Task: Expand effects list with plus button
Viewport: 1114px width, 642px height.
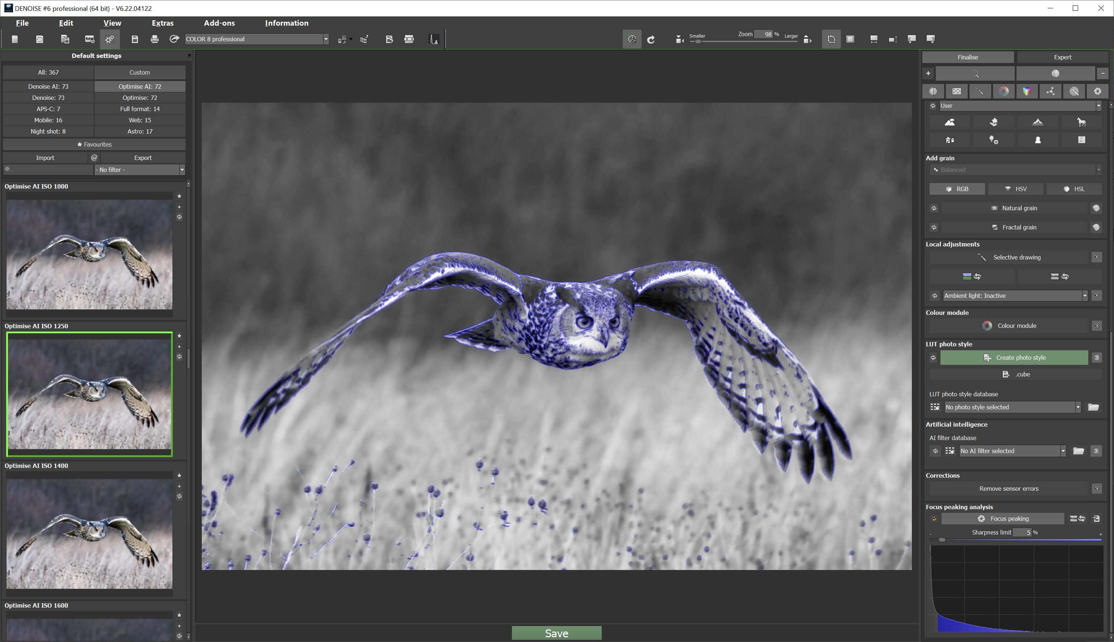Action: 928,73
